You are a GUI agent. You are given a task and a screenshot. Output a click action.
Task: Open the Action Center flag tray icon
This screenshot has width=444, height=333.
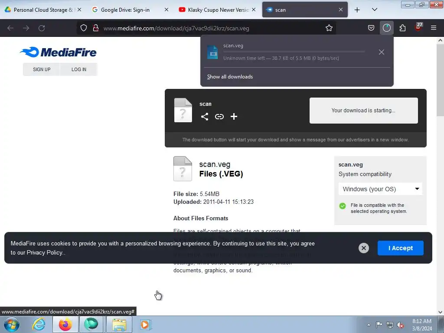(x=379, y=324)
